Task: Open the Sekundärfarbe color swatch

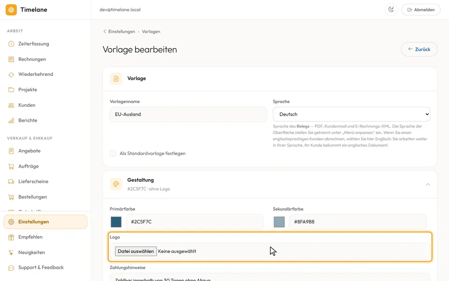Action: pos(279,222)
